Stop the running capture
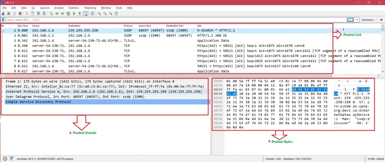The width and height of the screenshot is (385, 162). point(8,13)
